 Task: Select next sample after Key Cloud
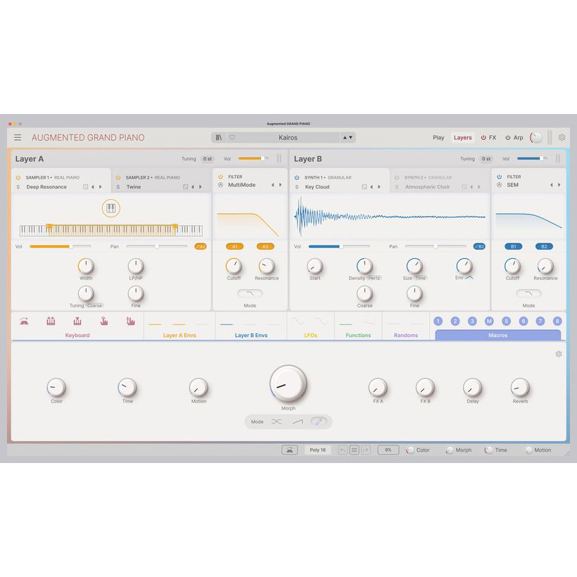point(379,187)
